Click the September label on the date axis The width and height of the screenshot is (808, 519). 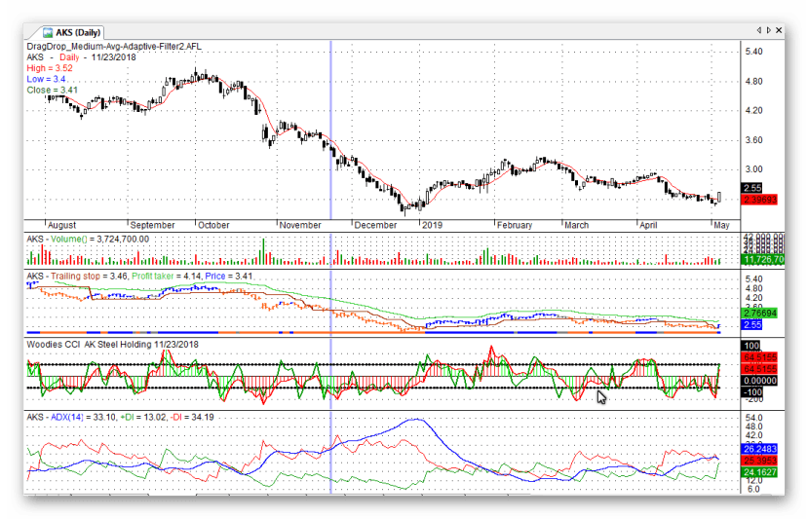click(x=152, y=225)
